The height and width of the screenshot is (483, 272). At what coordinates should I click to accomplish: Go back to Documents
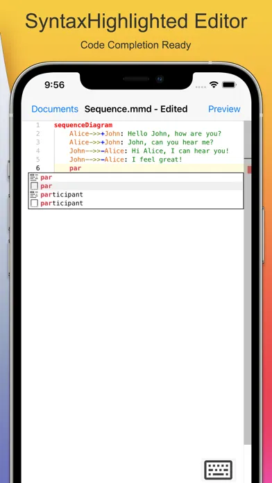55,109
